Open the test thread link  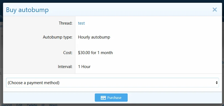pos(81,23)
